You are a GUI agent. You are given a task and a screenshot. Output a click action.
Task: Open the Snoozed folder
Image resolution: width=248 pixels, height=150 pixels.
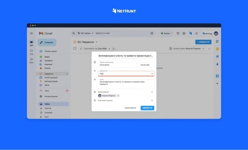(48, 112)
